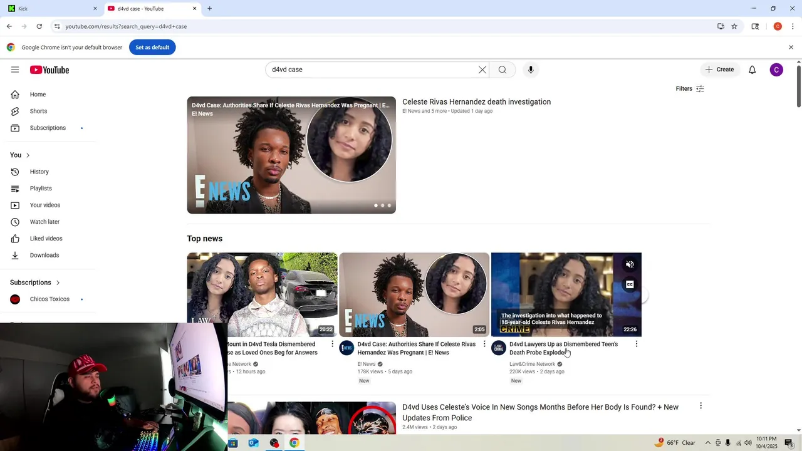Click the magnifying glass search button
This screenshot has width=802, height=451.
pos(503,70)
